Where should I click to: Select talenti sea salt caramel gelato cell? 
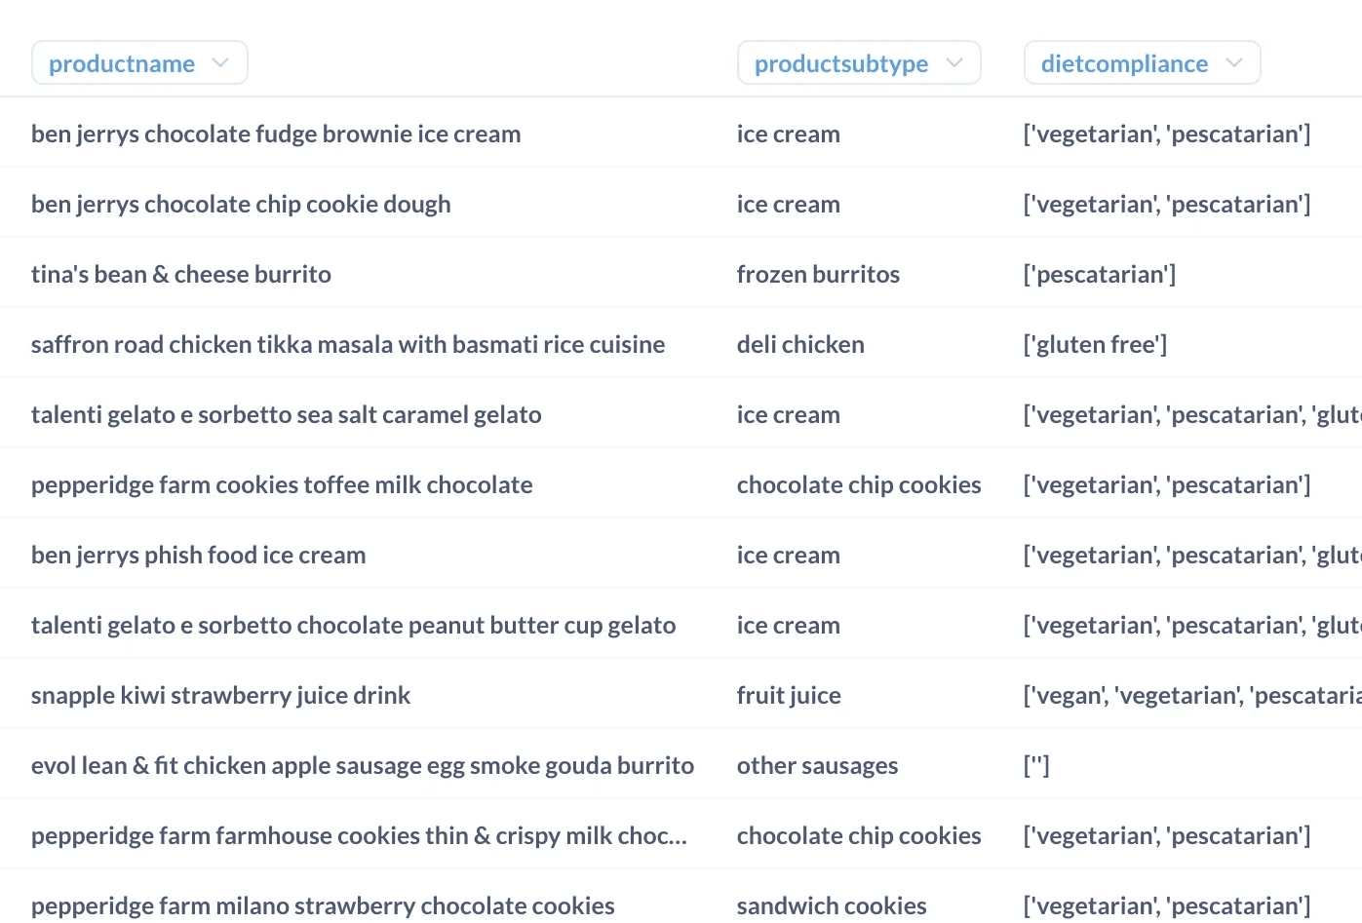(x=286, y=414)
